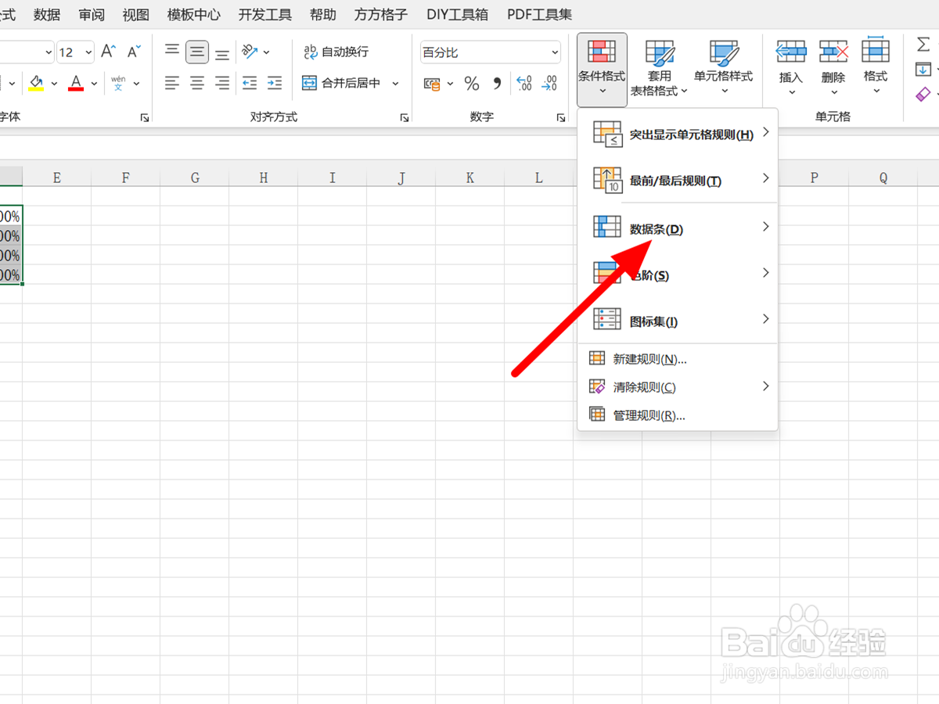The image size is (939, 704).
Task: Open 对齐方式 group dialog launcher
Action: [x=405, y=117]
